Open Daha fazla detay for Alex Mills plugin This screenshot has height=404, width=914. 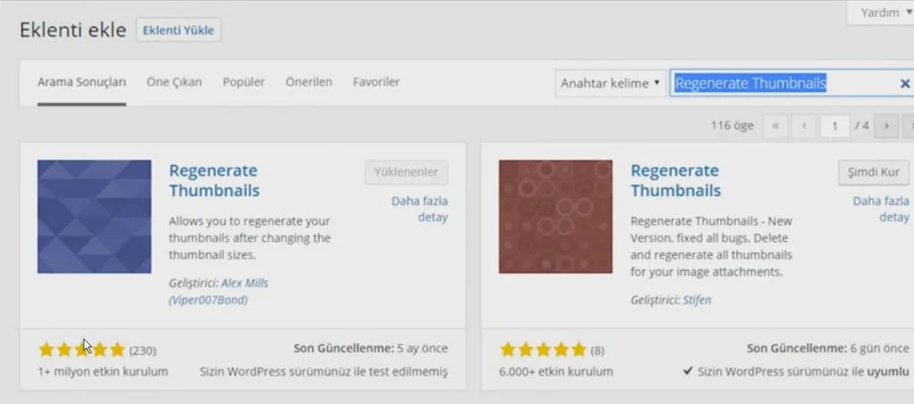pos(420,209)
